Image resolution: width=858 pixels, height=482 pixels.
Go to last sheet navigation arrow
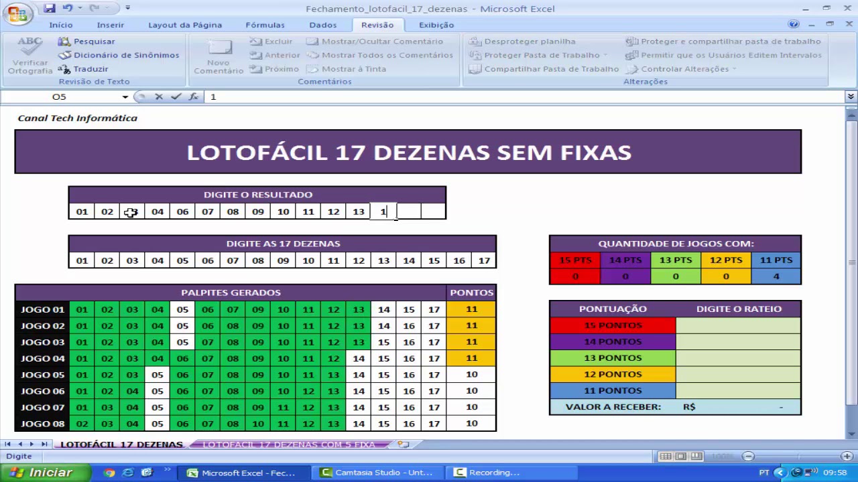coord(44,445)
